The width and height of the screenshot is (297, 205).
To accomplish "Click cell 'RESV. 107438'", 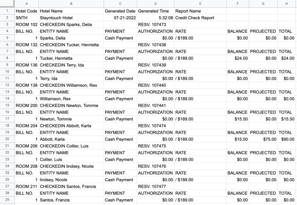I will click(156, 45).
